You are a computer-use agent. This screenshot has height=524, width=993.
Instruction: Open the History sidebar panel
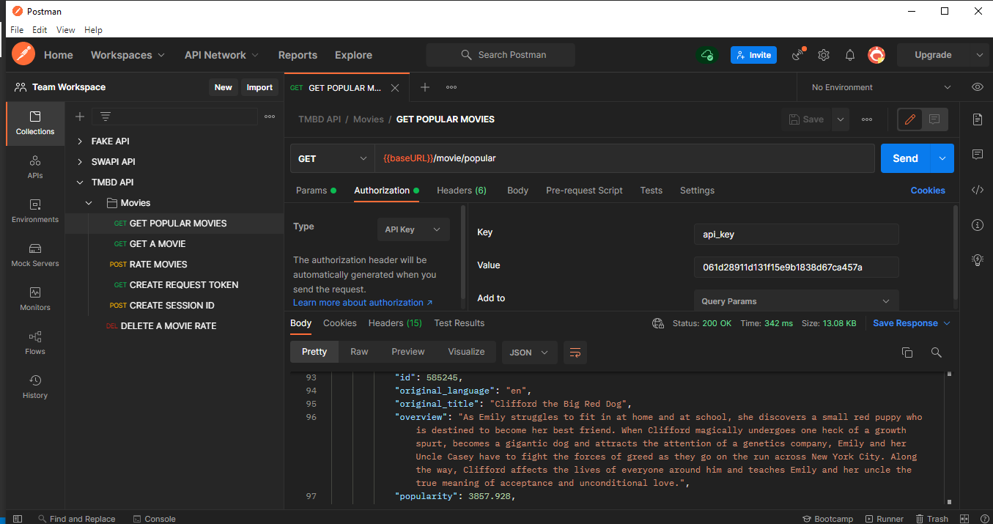pyautogui.click(x=35, y=387)
